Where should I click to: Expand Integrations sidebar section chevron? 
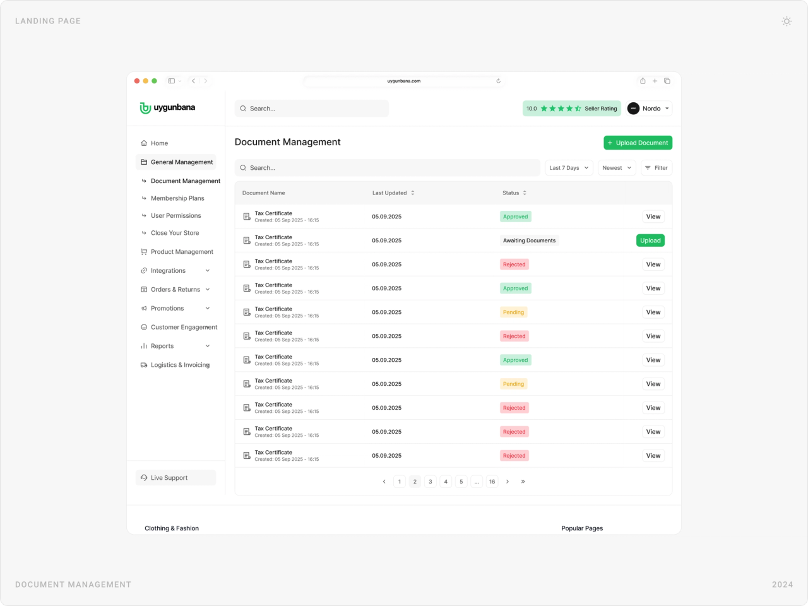click(208, 271)
